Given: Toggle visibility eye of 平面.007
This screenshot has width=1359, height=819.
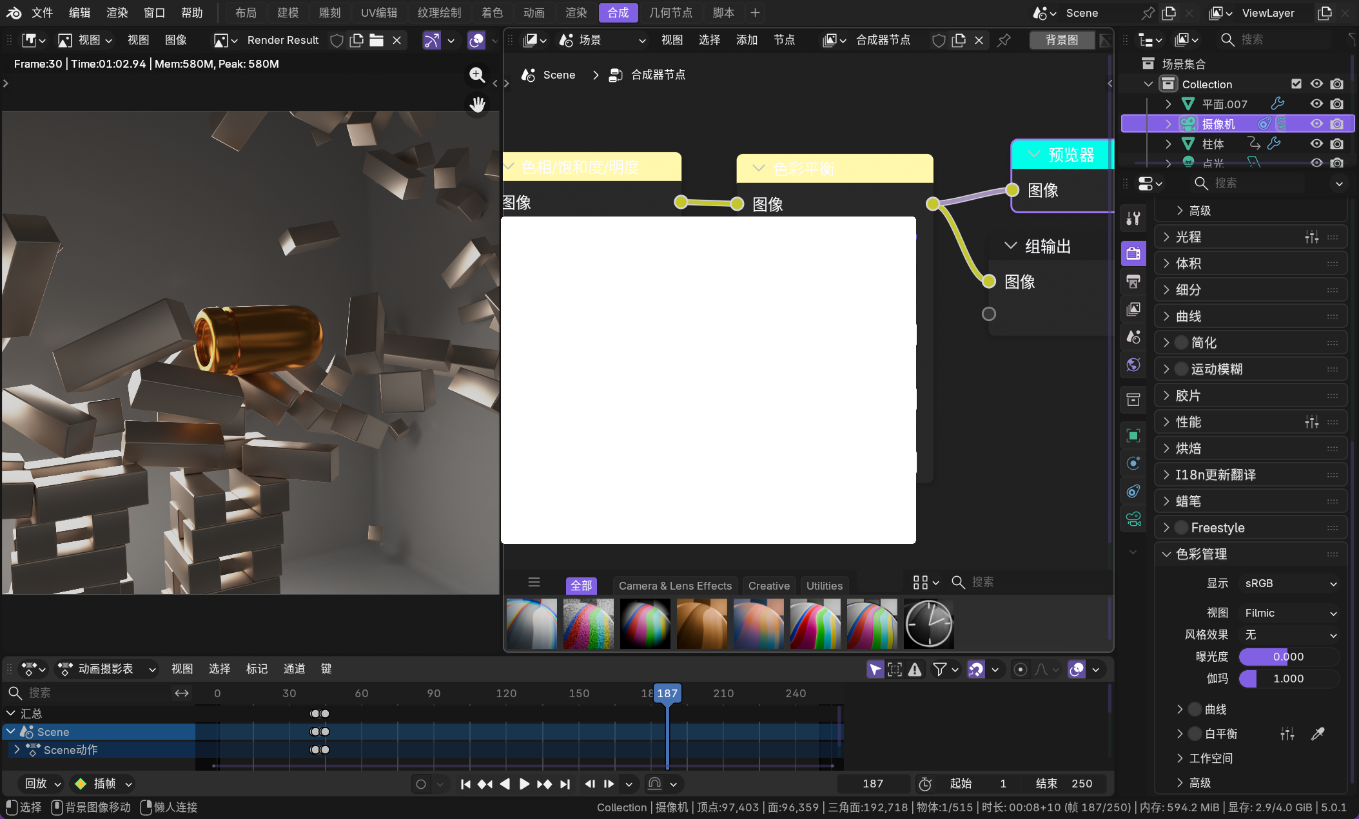Looking at the screenshot, I should click(1316, 104).
